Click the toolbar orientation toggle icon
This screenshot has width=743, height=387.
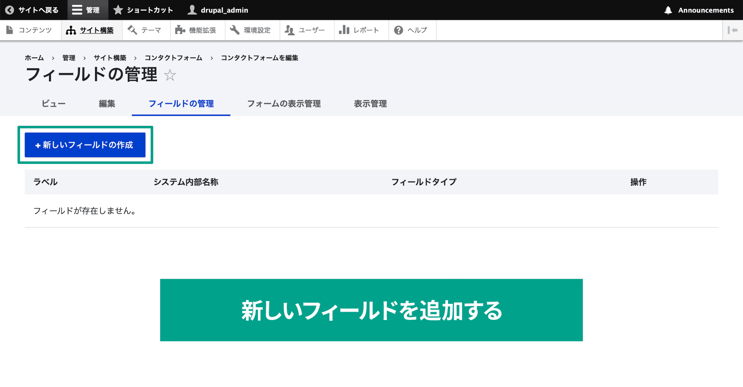tap(733, 30)
